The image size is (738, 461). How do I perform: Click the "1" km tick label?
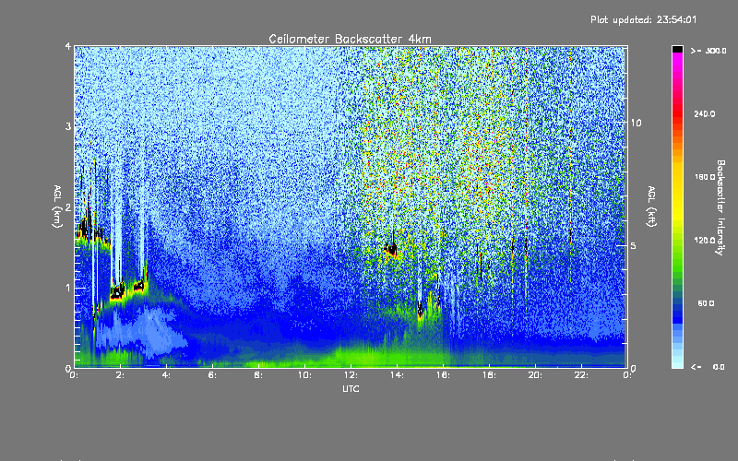(x=68, y=288)
